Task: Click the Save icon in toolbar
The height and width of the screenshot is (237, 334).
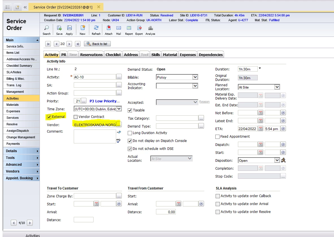Action: click(x=59, y=28)
